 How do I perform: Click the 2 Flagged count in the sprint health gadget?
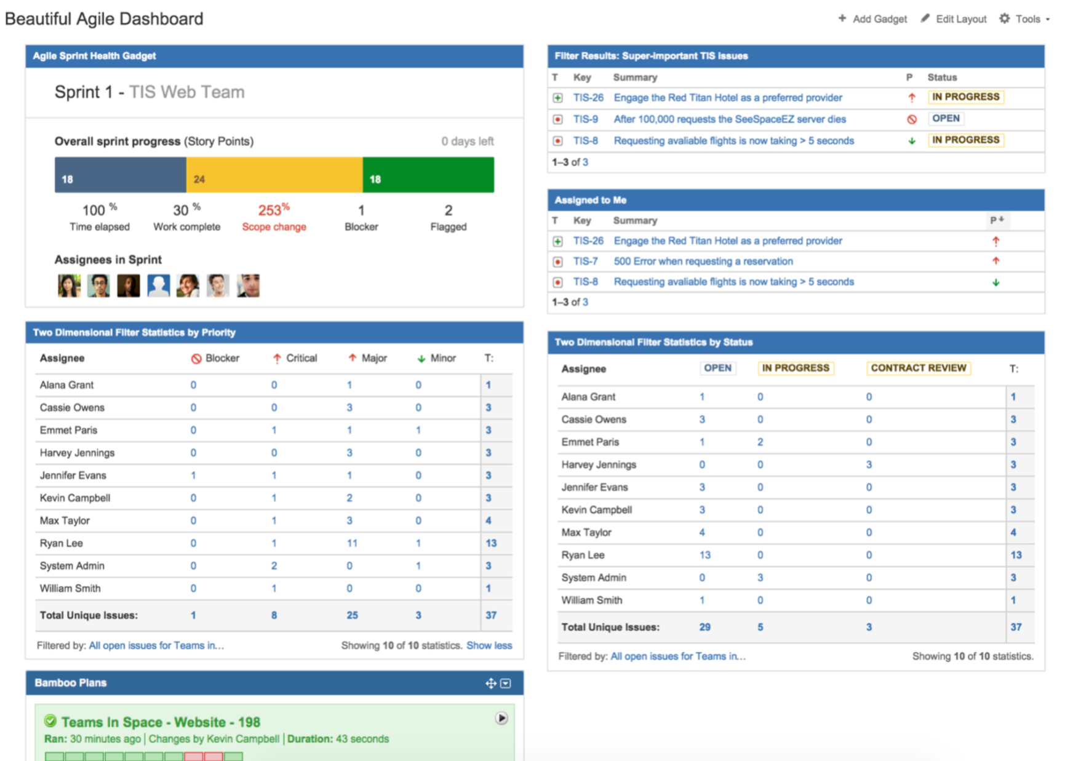449,210
